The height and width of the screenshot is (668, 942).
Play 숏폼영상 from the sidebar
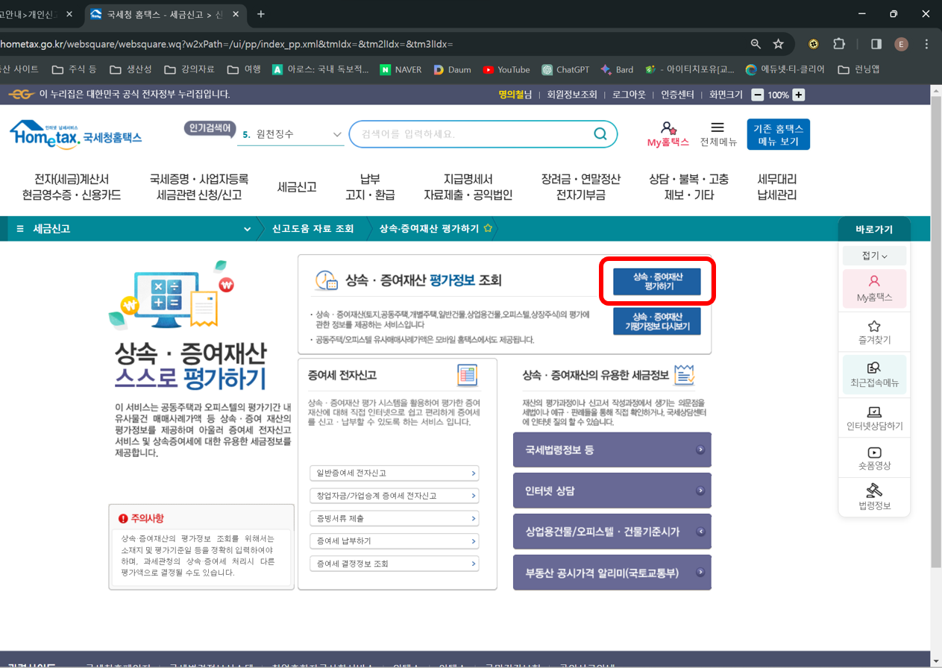tap(873, 459)
